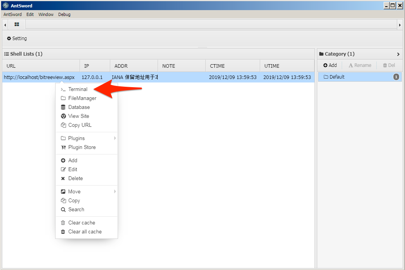Open the Debug menu
The image size is (405, 270).
[x=64, y=14]
